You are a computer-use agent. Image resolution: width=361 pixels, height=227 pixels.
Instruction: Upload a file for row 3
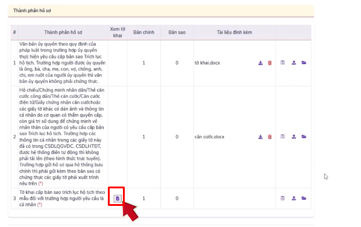[x=294, y=198]
